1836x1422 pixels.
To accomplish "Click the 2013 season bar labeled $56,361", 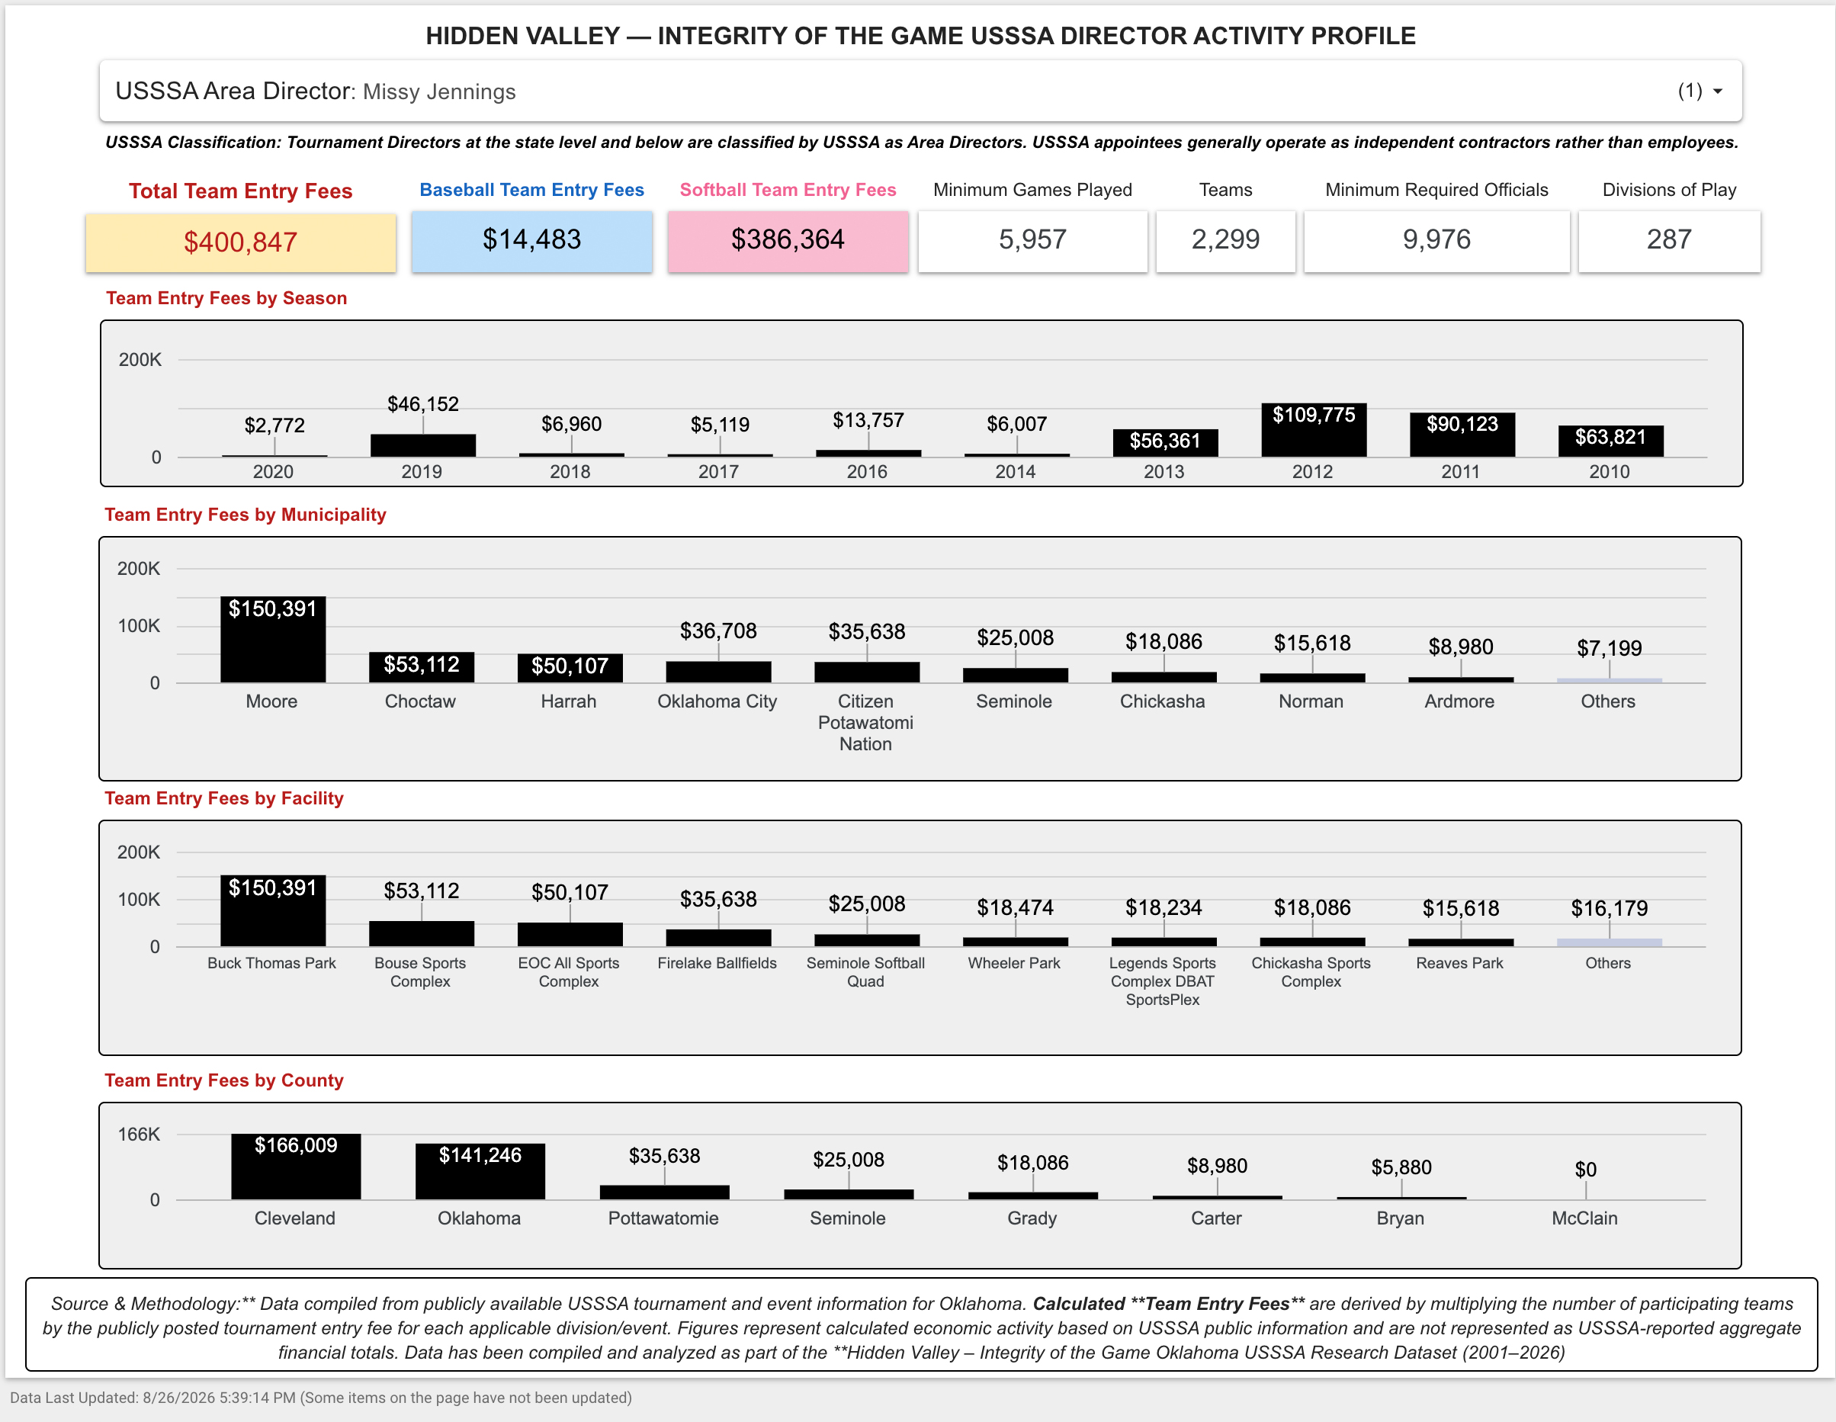I will point(1165,443).
